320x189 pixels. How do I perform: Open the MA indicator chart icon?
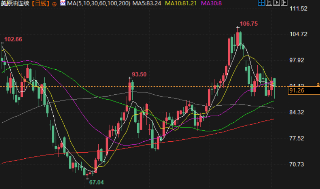coord(63,3)
